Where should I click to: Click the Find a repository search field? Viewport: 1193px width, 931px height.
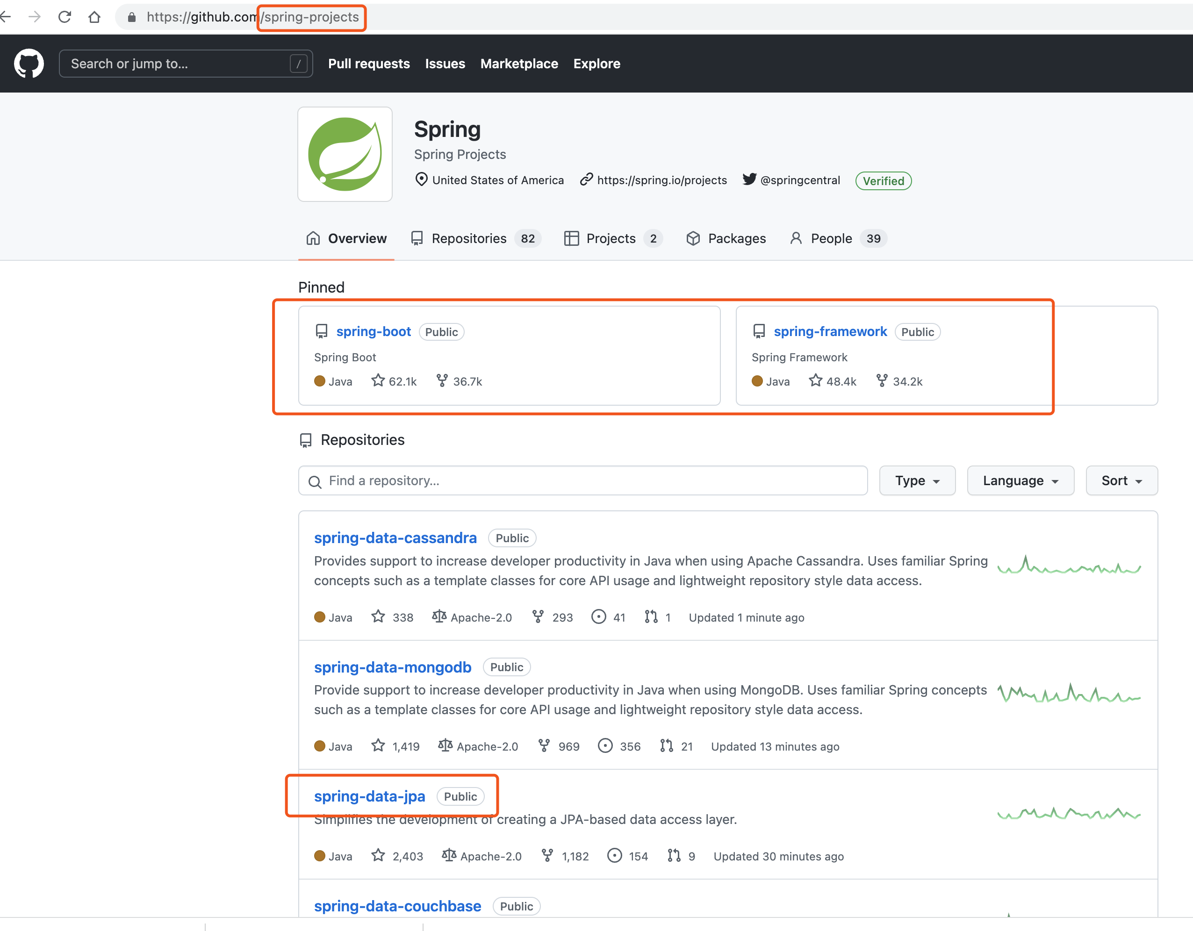[x=583, y=480]
